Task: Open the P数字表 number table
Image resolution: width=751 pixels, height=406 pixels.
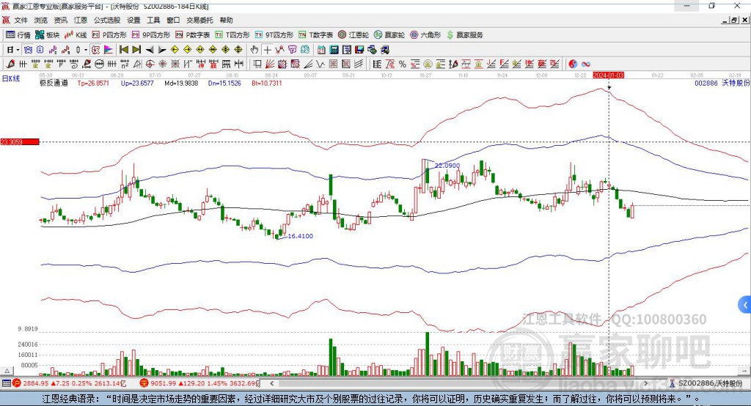Action: click(x=193, y=35)
